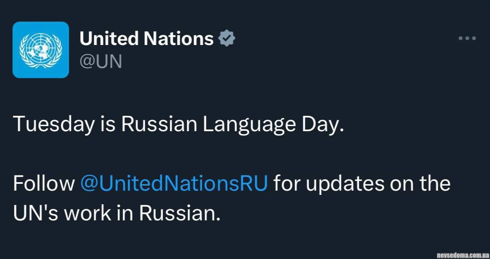Open the United Nations profile avatar
The image size is (490, 259).
coord(41,50)
